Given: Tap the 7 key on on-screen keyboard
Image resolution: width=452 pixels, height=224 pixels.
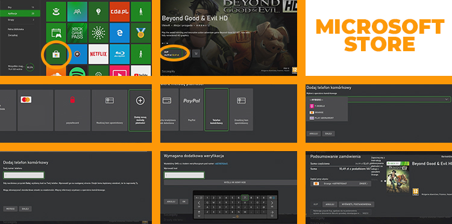Looking at the screenshot, I should (x=245, y=198).
